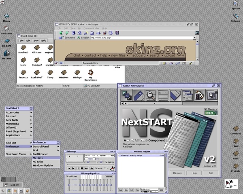The image size is (243, 194).
Task: Expand Office 97 submenu
Action: tap(19, 128)
